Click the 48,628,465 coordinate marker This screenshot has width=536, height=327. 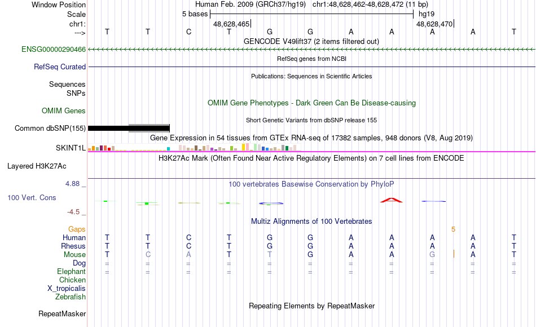[x=232, y=24]
